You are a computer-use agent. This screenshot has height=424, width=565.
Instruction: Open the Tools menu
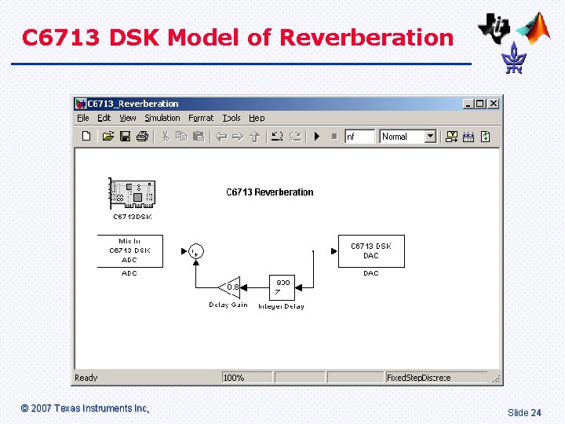(231, 118)
